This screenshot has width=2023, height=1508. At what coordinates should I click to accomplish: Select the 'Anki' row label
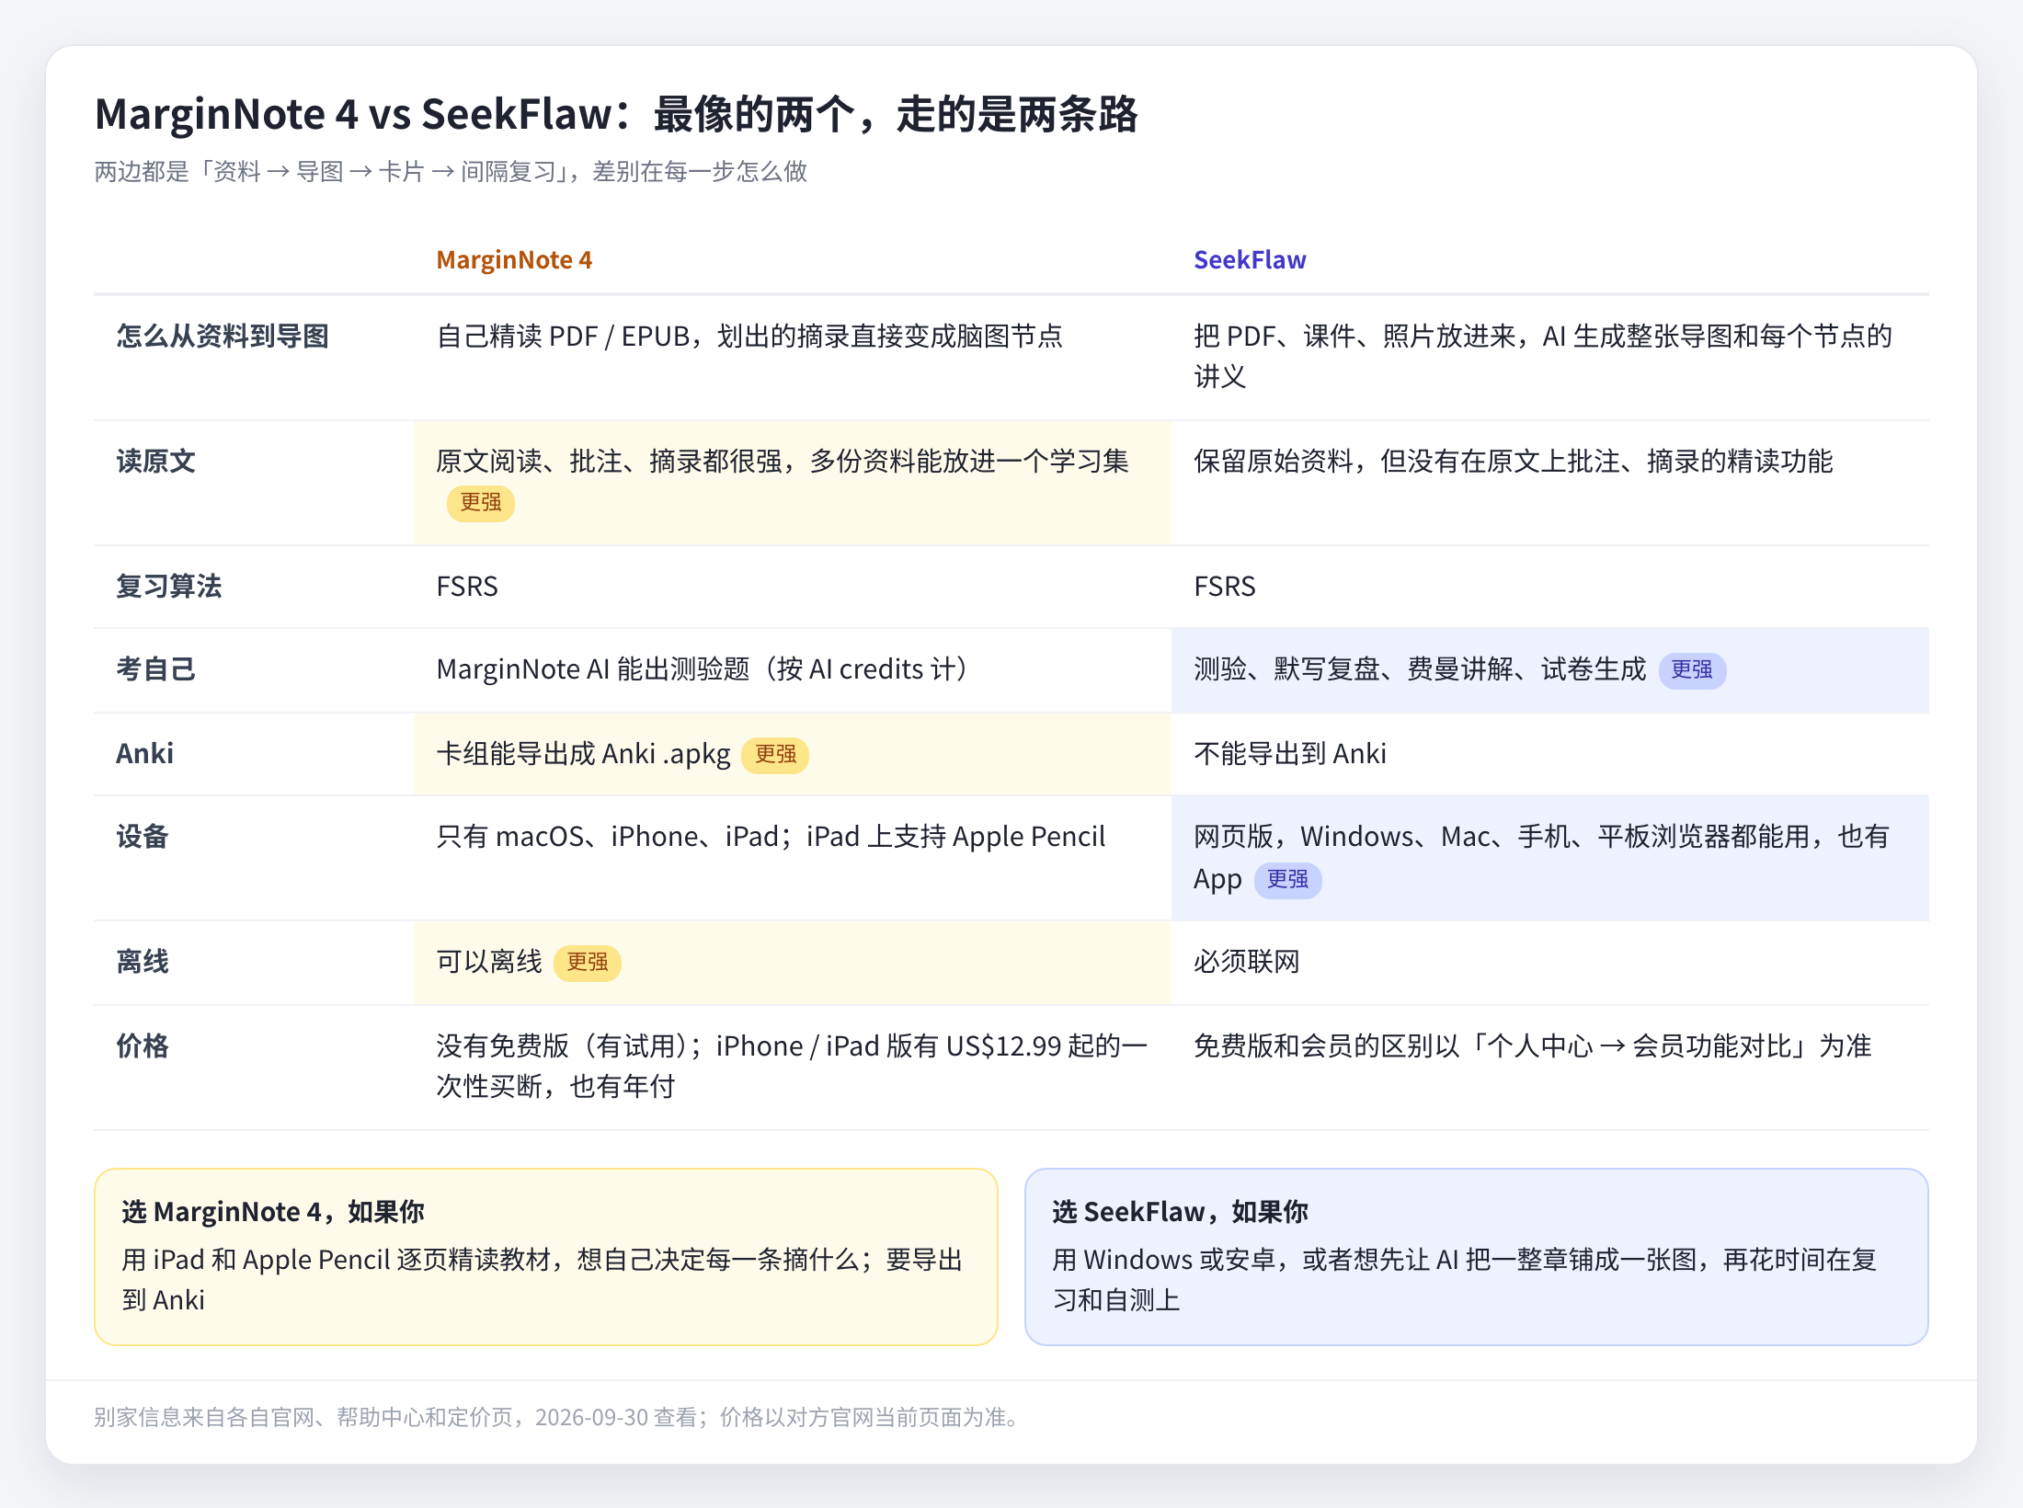(x=144, y=754)
